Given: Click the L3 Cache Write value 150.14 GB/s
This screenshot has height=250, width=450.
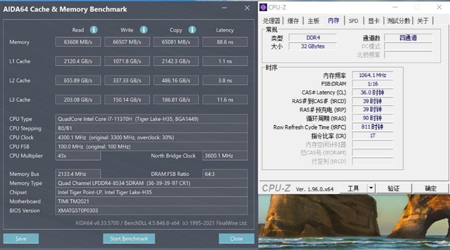Looking at the screenshot, I should 127,100.
